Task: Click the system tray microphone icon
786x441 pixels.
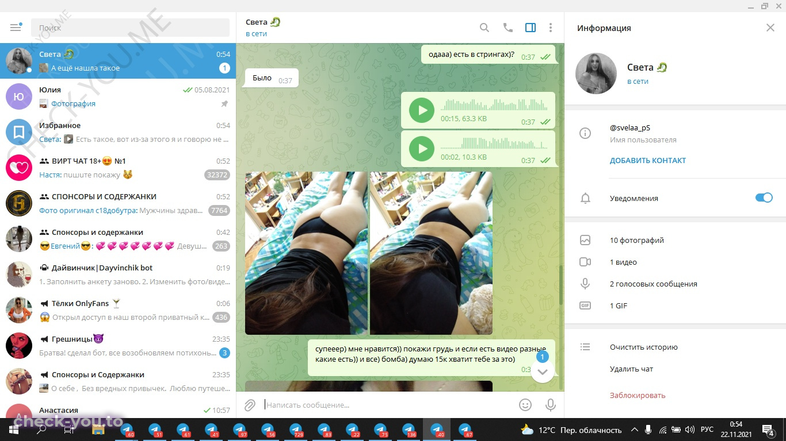Action: (648, 430)
